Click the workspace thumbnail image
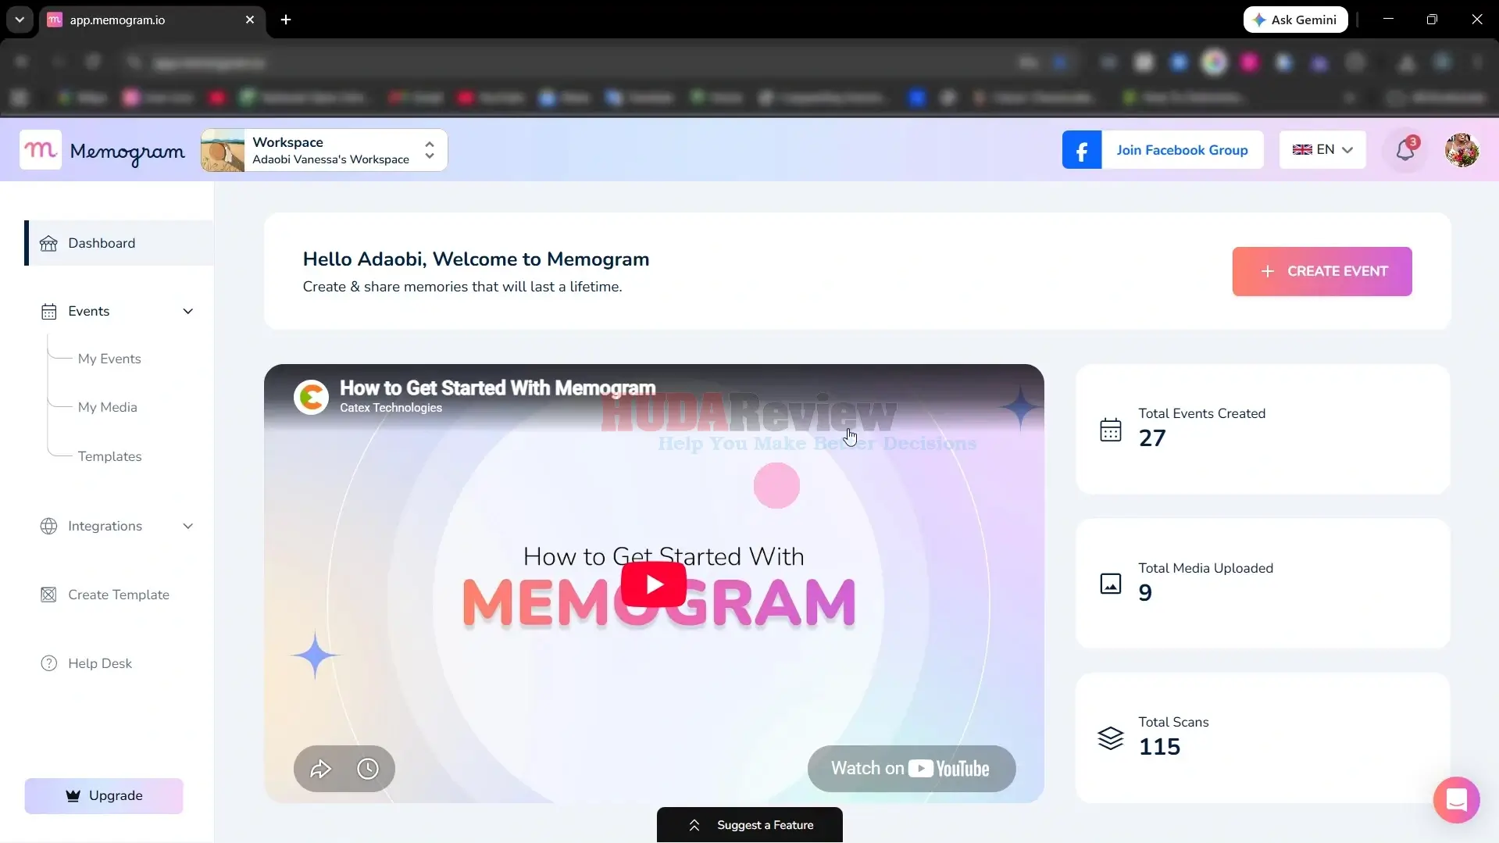Image resolution: width=1499 pixels, height=843 pixels. (x=223, y=150)
